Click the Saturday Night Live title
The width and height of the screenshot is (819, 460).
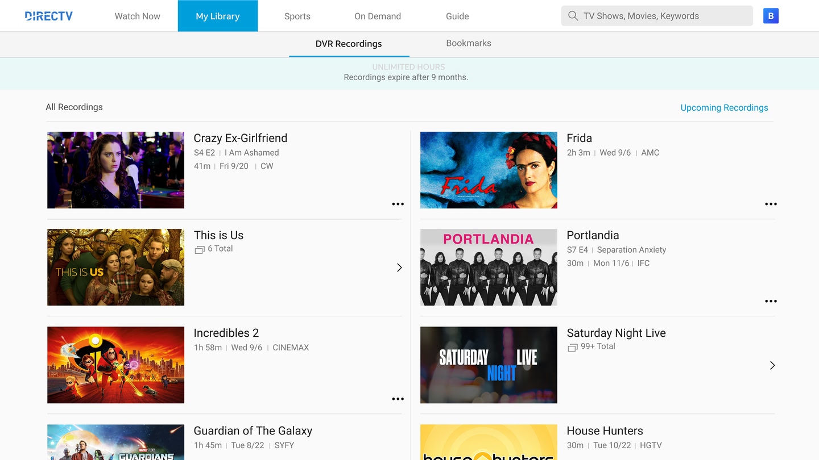616,333
